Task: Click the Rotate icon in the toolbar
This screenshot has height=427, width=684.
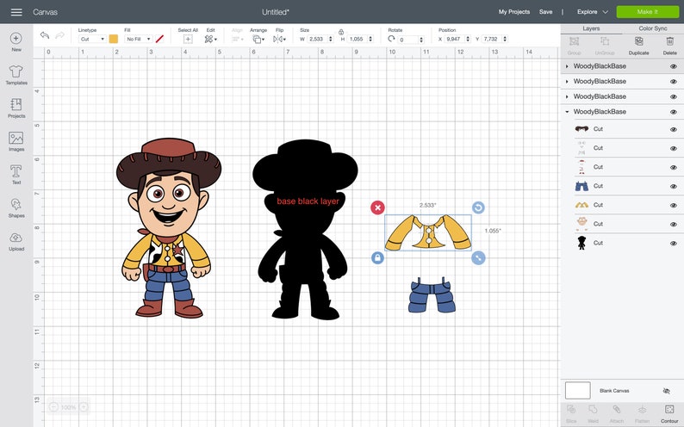Action: 391,39
